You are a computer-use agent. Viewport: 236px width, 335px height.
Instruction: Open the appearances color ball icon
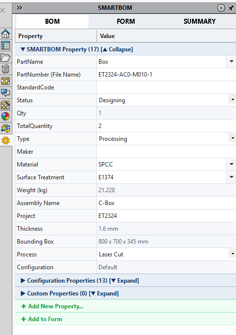point(5,116)
